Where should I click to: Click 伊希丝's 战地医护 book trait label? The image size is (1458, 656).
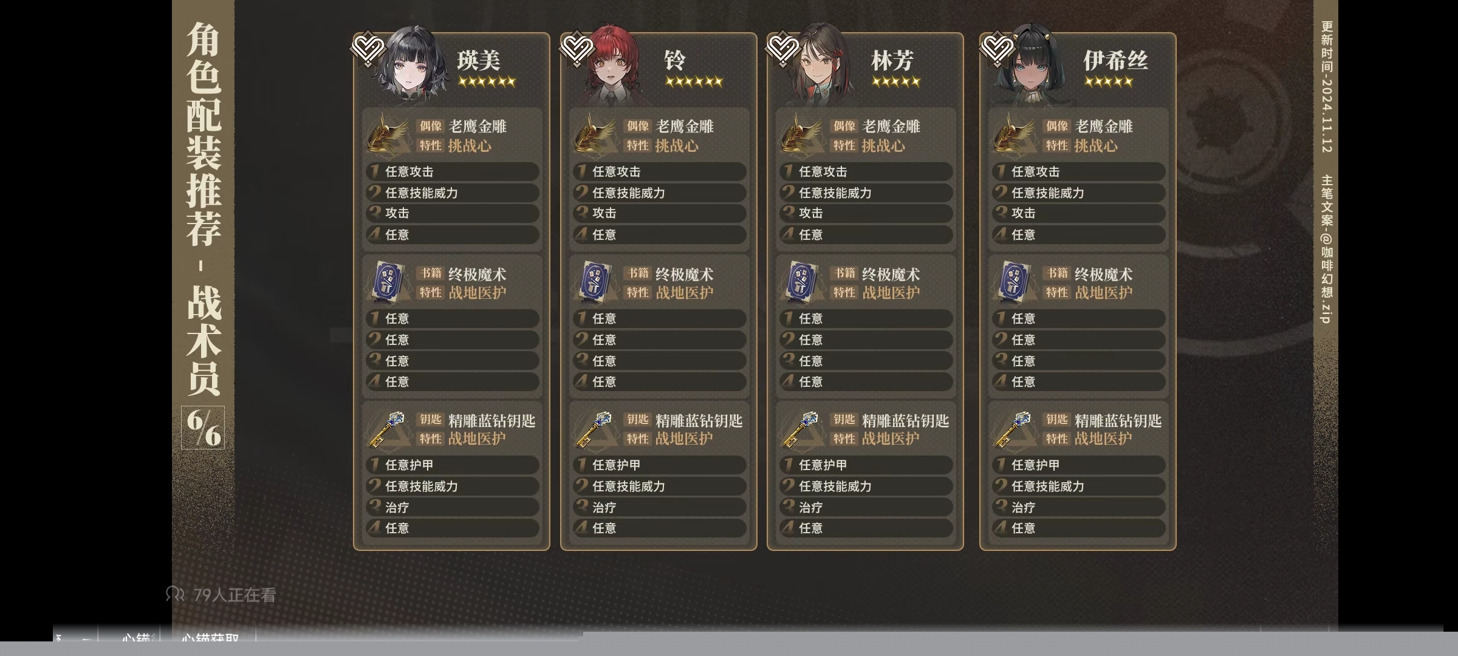pyautogui.click(x=1104, y=293)
